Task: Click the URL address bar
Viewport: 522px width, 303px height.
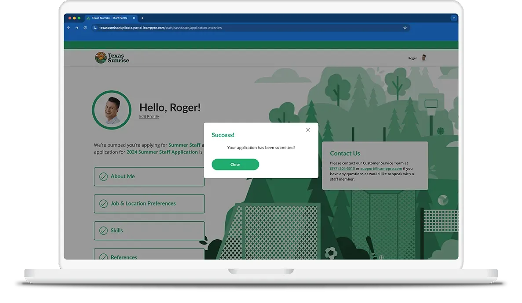Action: 250,28
